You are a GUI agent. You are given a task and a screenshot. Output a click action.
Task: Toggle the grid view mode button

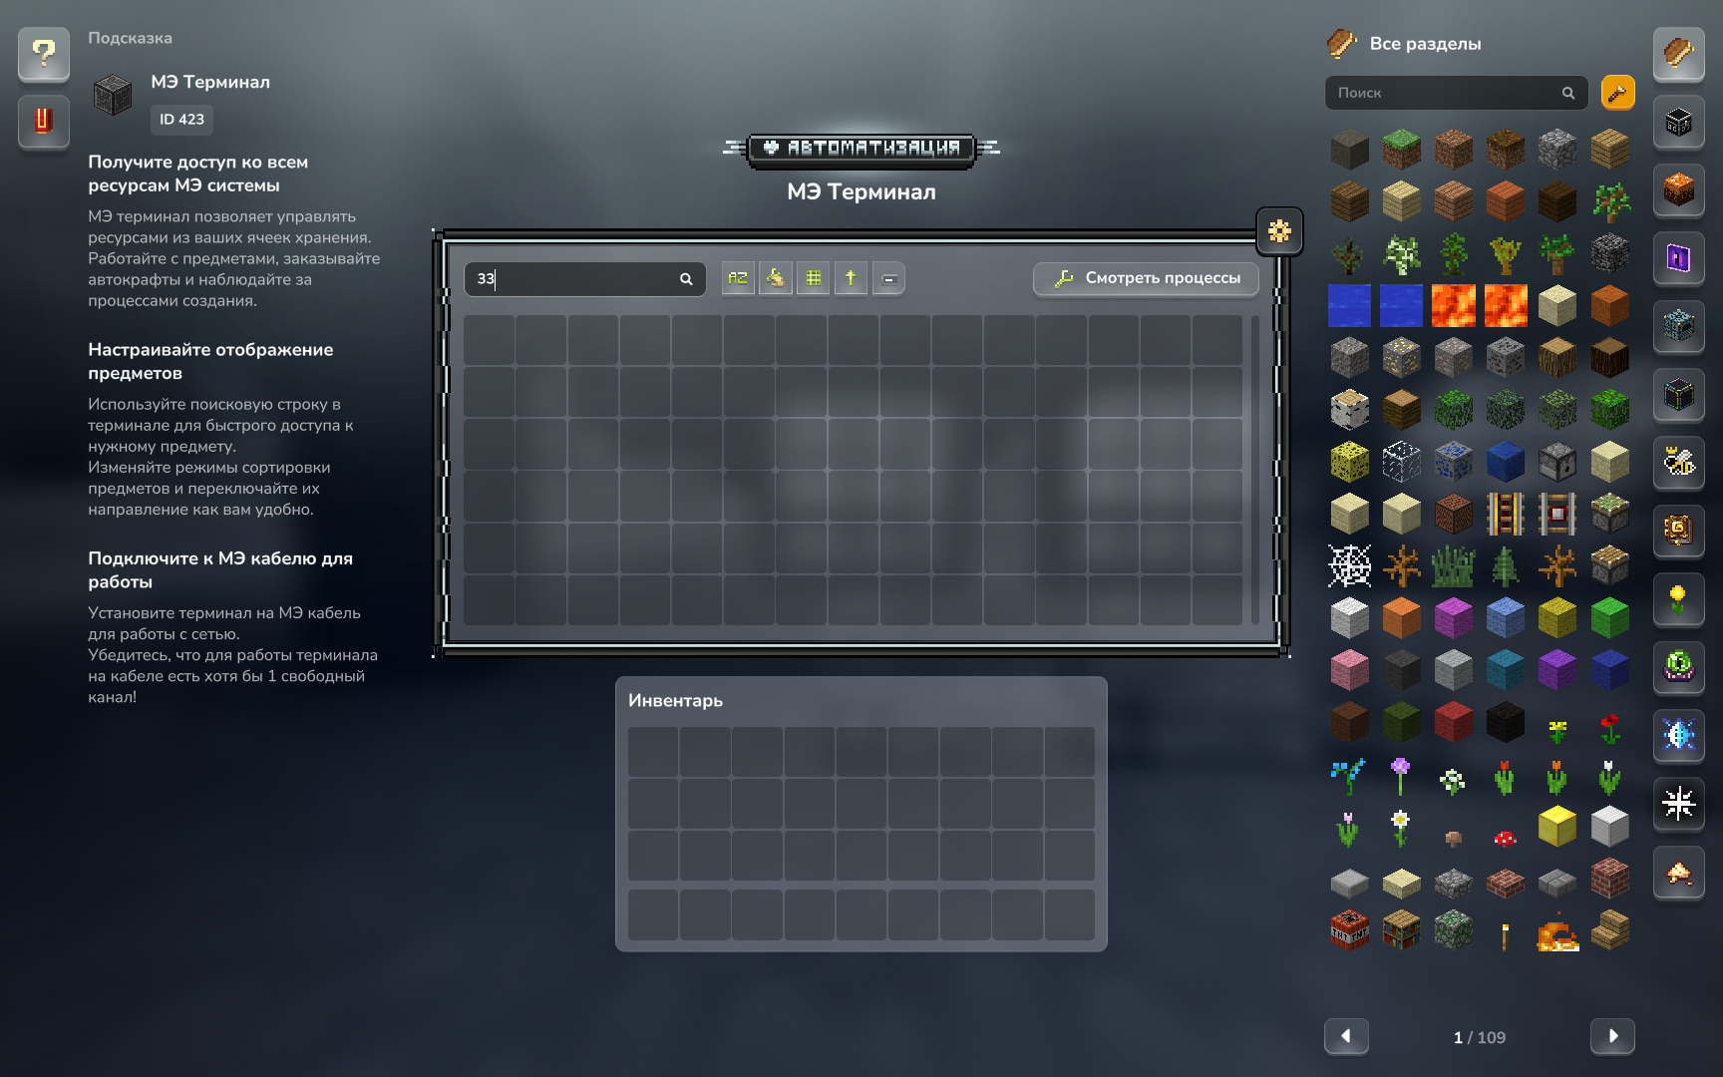[814, 278]
